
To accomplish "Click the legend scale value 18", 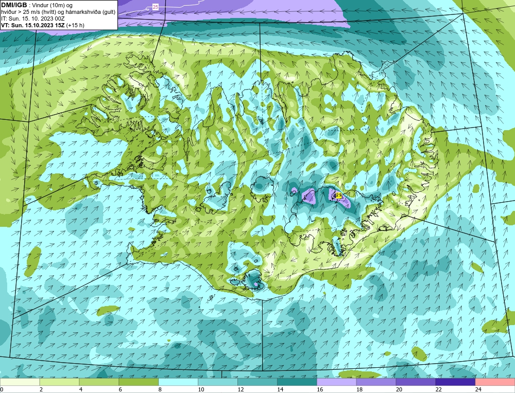I will point(359,389).
